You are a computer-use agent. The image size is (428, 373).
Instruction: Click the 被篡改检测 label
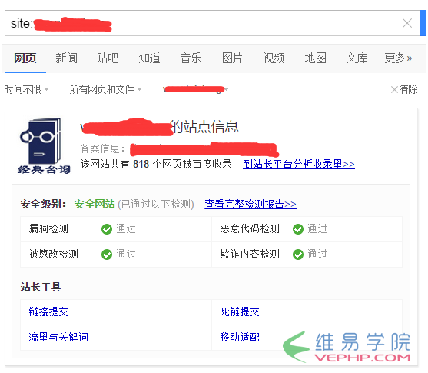pos(54,254)
